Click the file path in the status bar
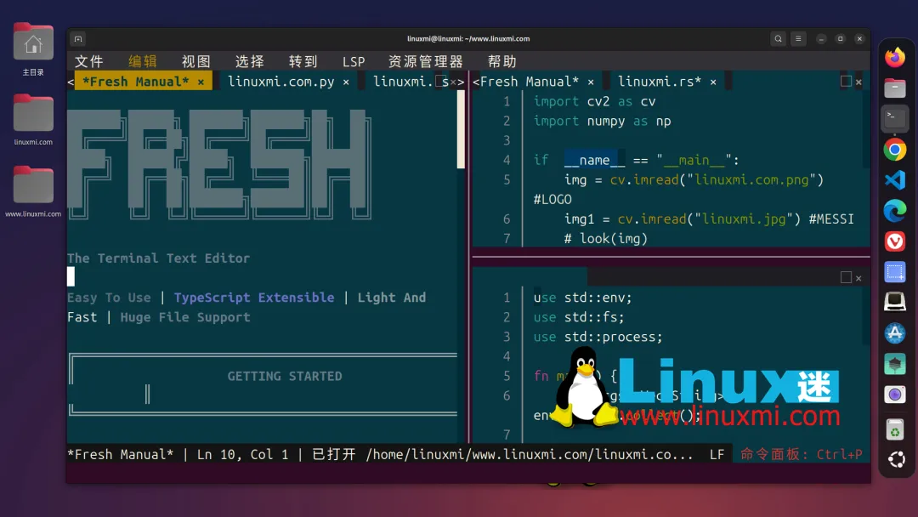Screen dimensions: 918x517 coord(530,454)
